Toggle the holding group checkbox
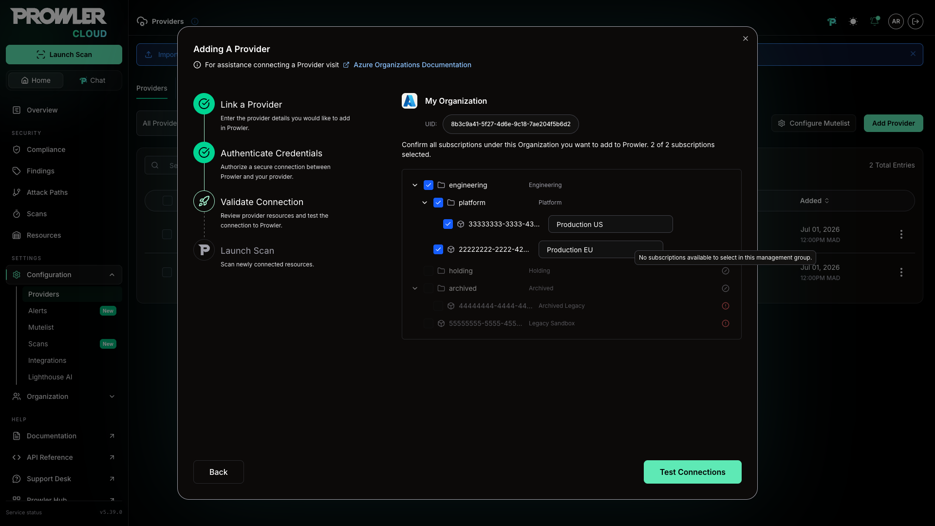The width and height of the screenshot is (935, 526). pyautogui.click(x=429, y=271)
